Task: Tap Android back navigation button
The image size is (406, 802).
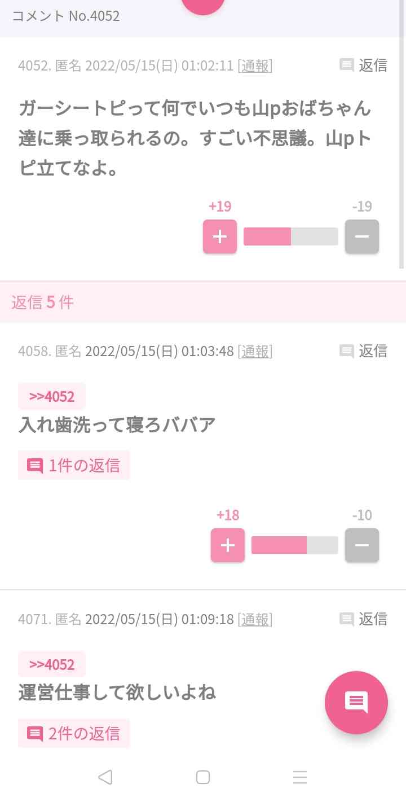Action: point(105,777)
